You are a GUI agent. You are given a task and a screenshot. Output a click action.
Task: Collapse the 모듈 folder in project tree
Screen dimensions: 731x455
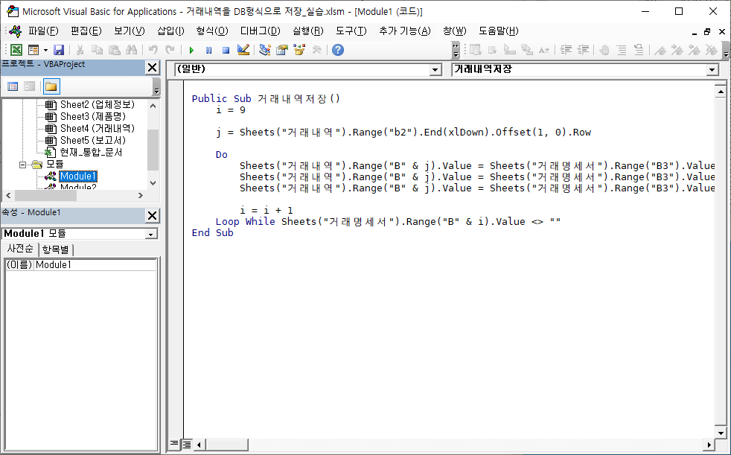(22, 165)
